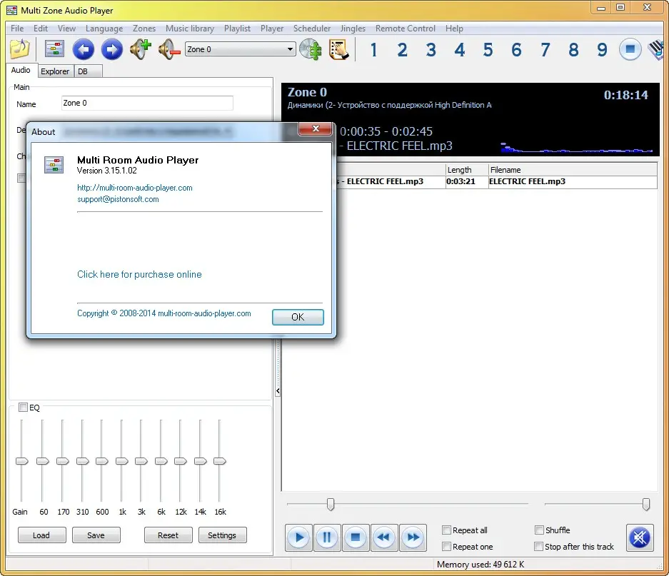Click here for purchase online link

coord(139,274)
